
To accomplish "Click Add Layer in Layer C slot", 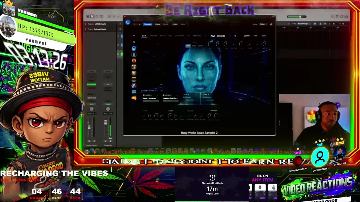I will [187, 97].
